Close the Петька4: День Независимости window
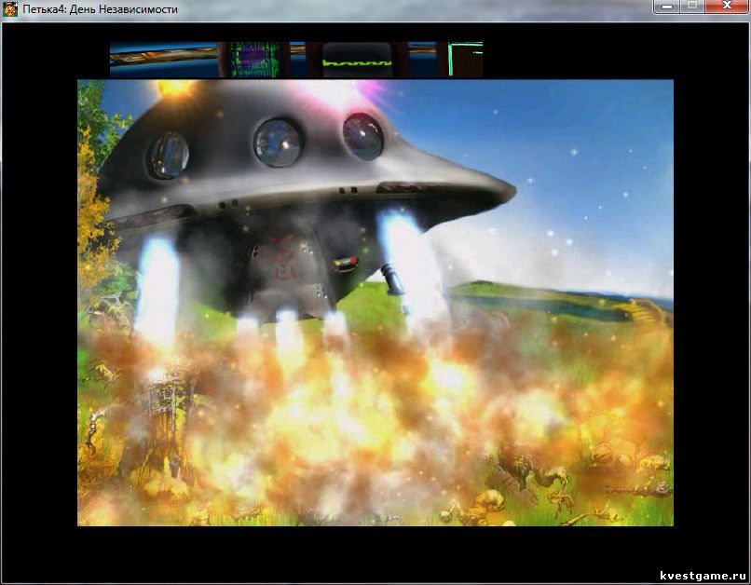The image size is (751, 585). pos(727,7)
